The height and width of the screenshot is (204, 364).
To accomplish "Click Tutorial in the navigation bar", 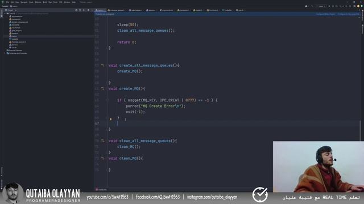I will 5,6.
